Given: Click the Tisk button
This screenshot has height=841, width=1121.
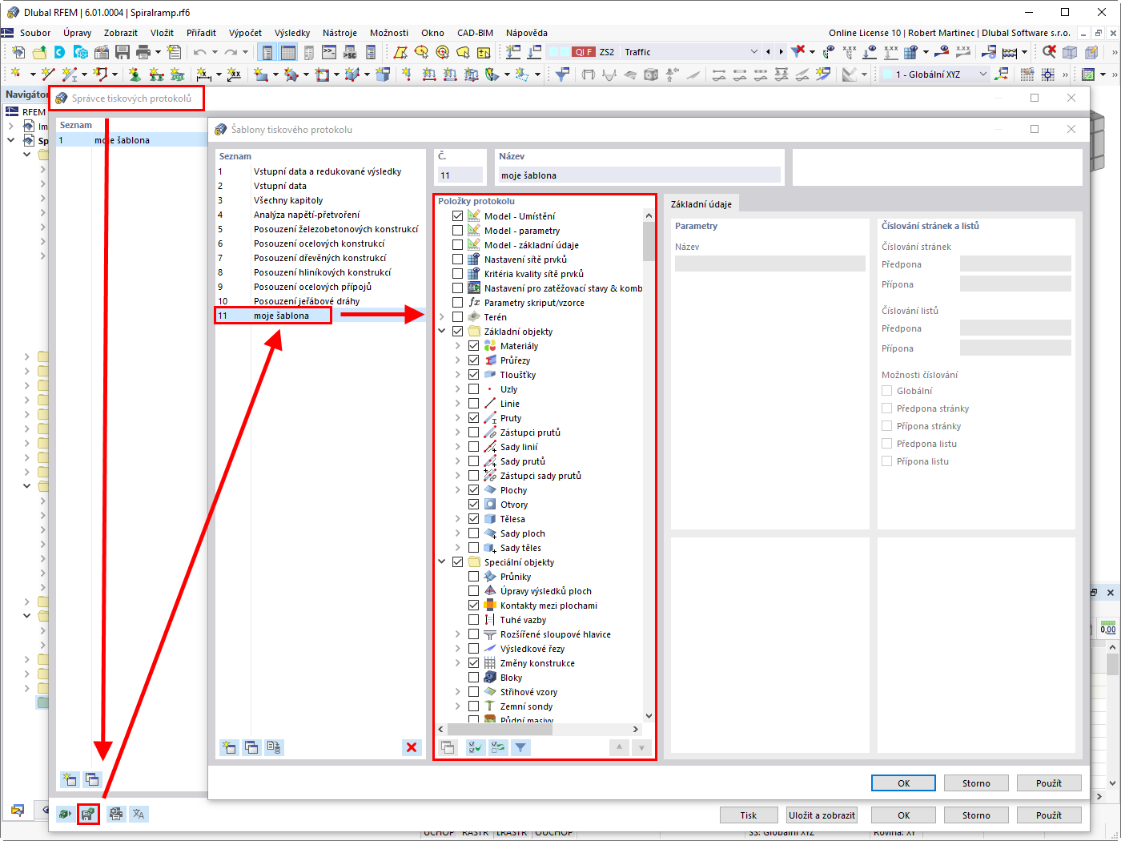Looking at the screenshot, I should tap(748, 814).
